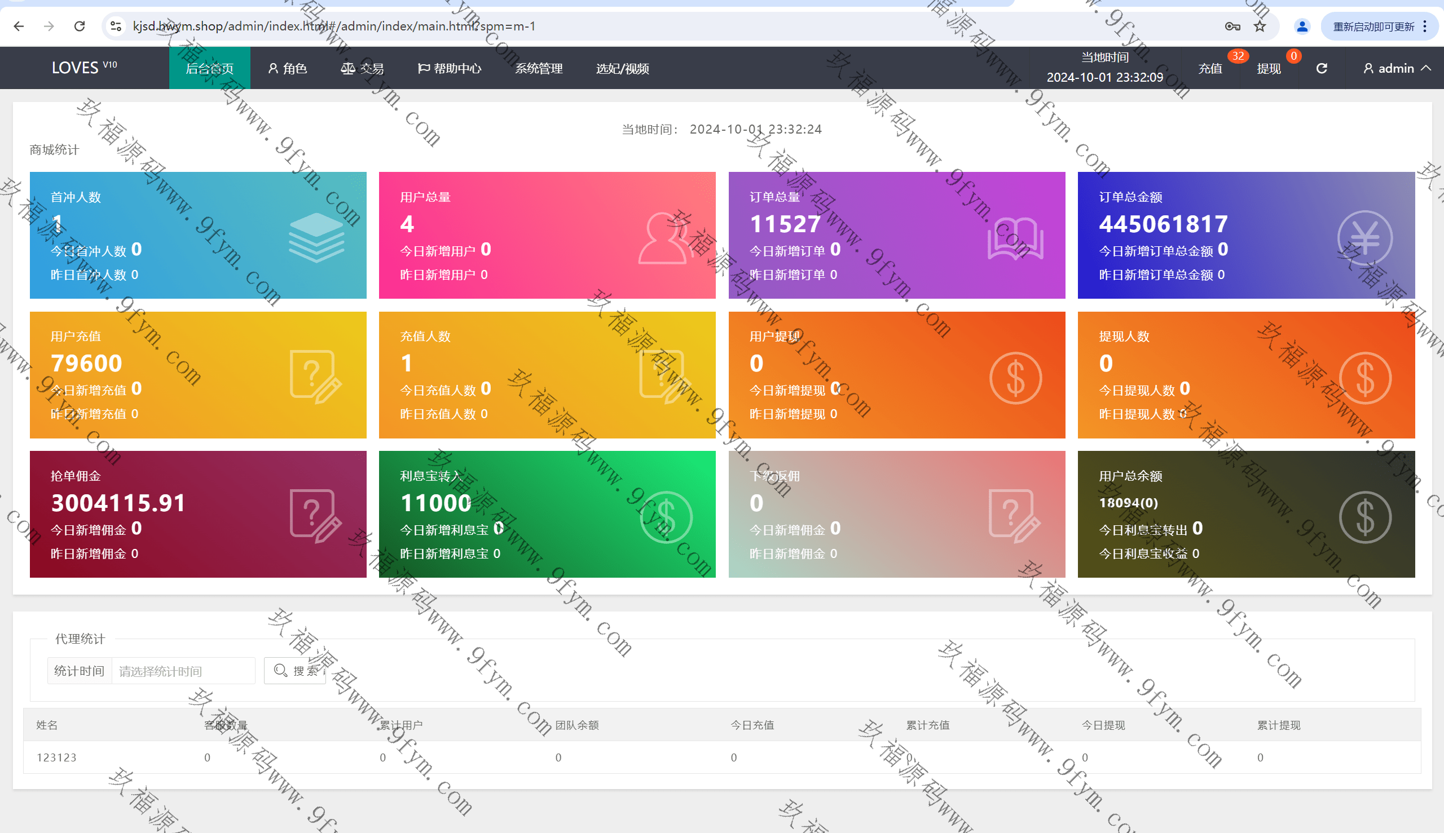Open the 交易 navigation menu

[363, 69]
